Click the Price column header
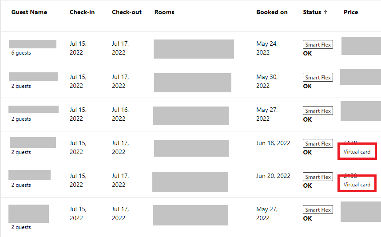This screenshot has width=381, height=237. point(351,12)
